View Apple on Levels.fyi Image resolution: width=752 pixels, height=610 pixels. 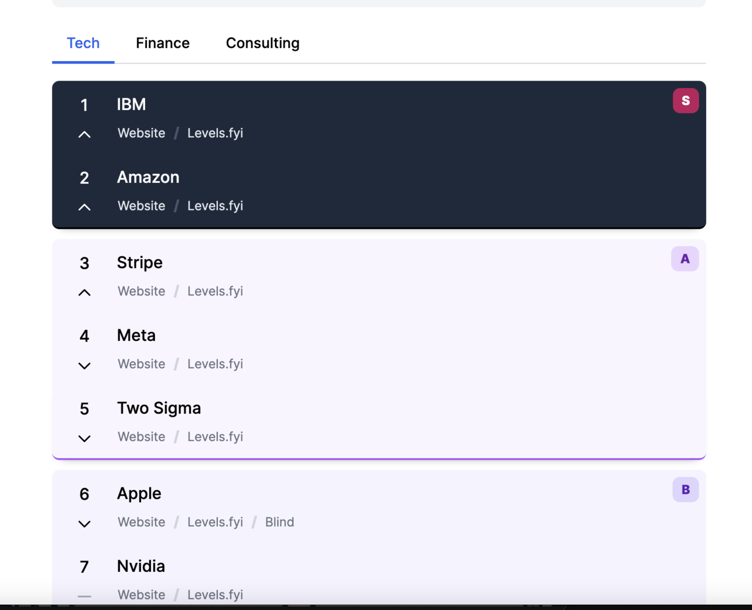(x=215, y=522)
